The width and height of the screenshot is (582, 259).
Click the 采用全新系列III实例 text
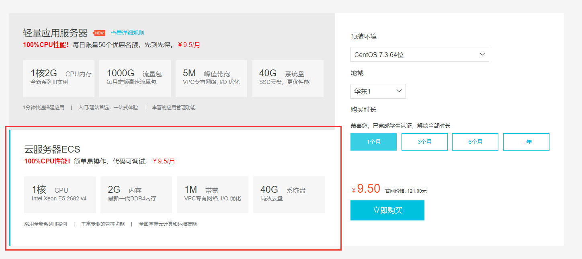click(45, 224)
